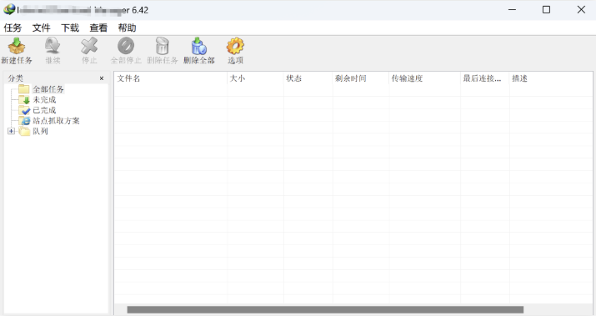Close the 分类 side panel
This screenshot has height=316, width=596.
click(x=102, y=78)
